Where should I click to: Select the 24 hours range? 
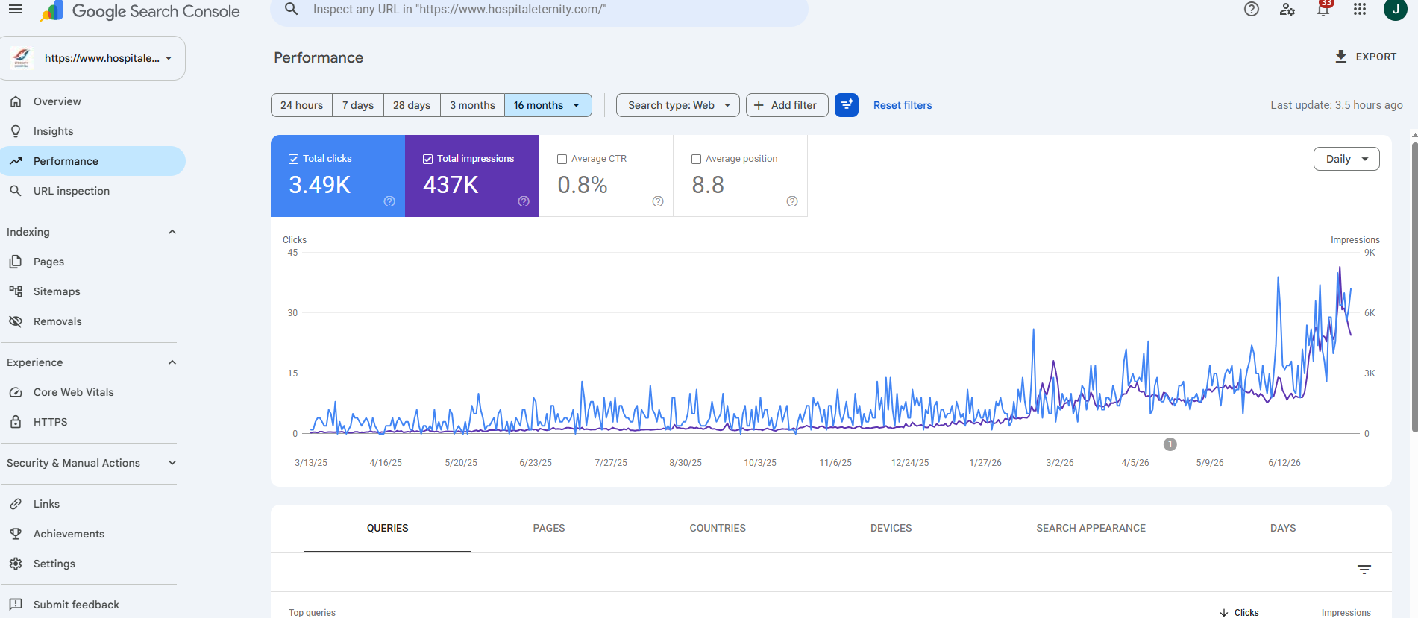click(301, 105)
